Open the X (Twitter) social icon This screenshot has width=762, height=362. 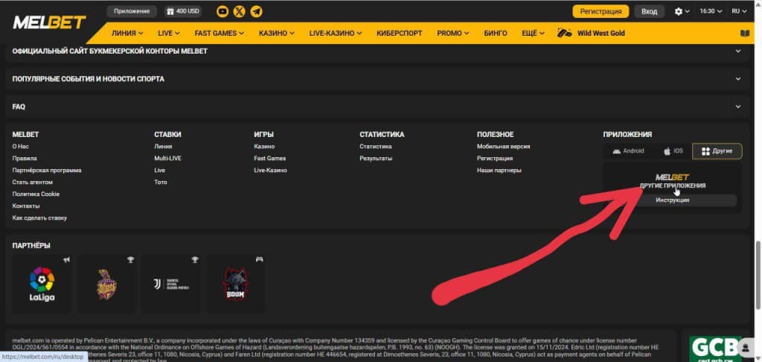click(x=239, y=11)
